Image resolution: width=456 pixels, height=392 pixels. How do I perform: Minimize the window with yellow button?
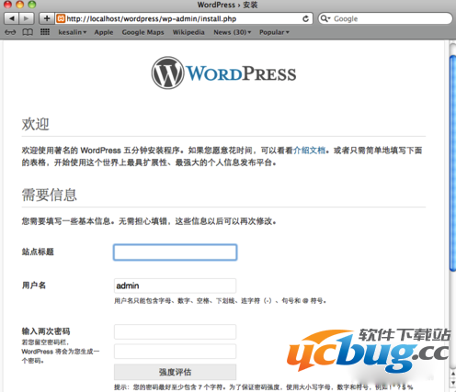tap(20, 5)
